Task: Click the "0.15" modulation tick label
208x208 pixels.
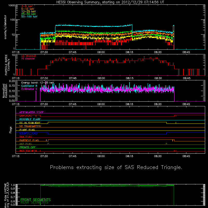Action: pyautogui.click(x=12, y=86)
